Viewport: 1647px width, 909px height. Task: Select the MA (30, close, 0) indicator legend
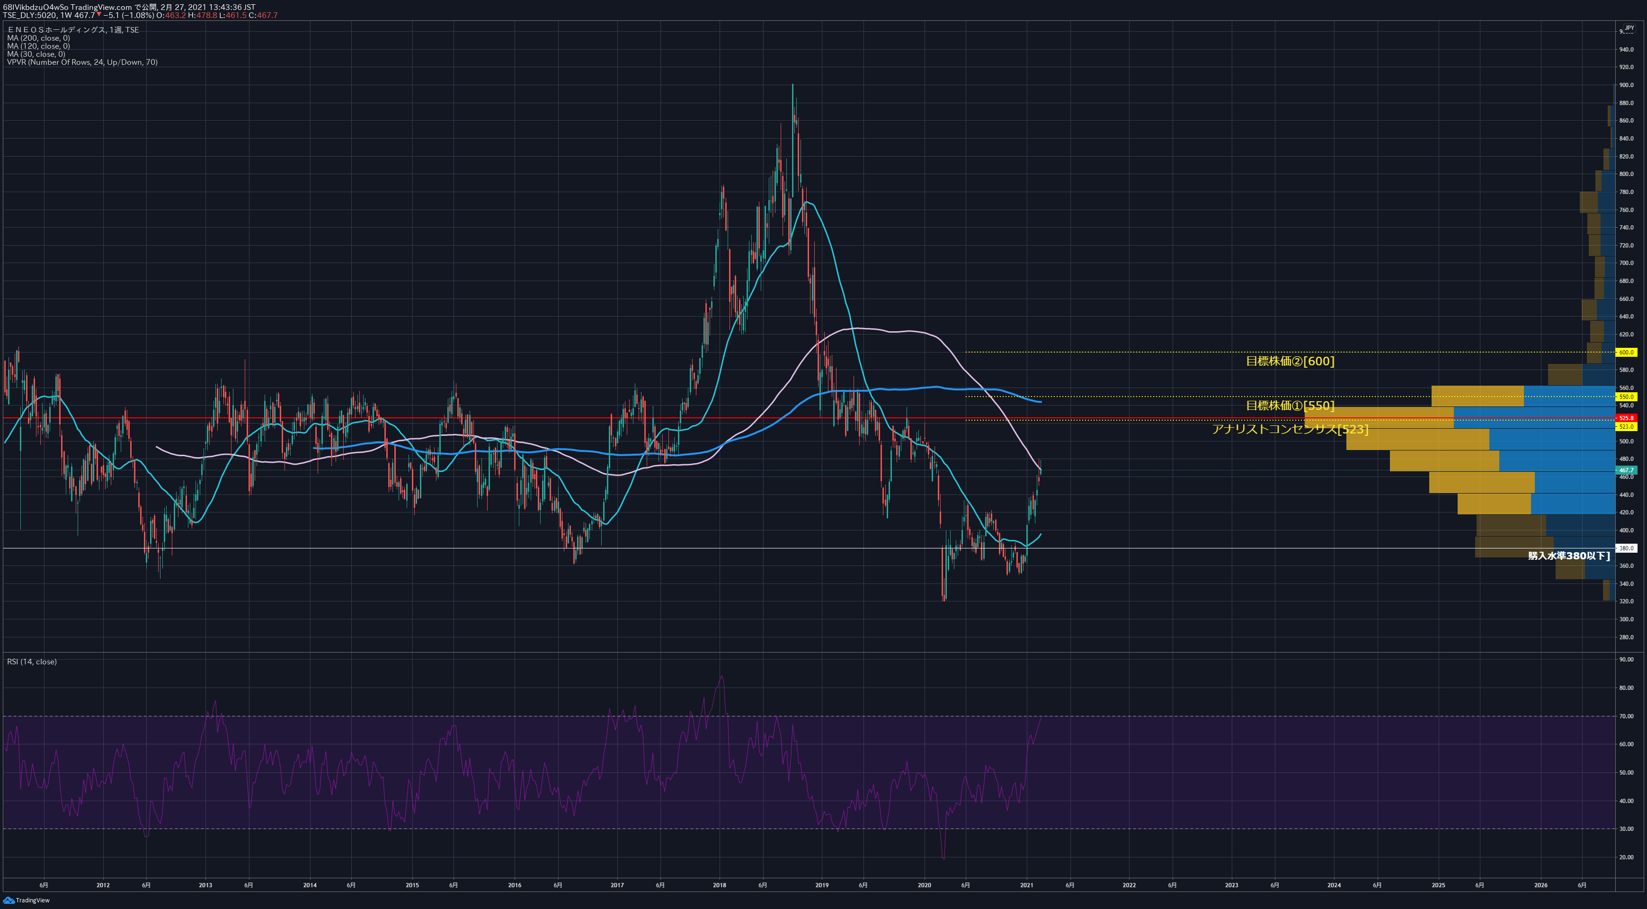pyautogui.click(x=36, y=54)
